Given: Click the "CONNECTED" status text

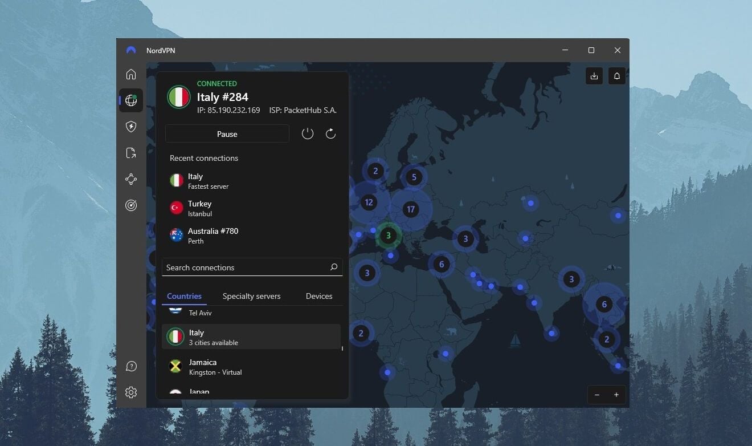Looking at the screenshot, I should pyautogui.click(x=217, y=83).
